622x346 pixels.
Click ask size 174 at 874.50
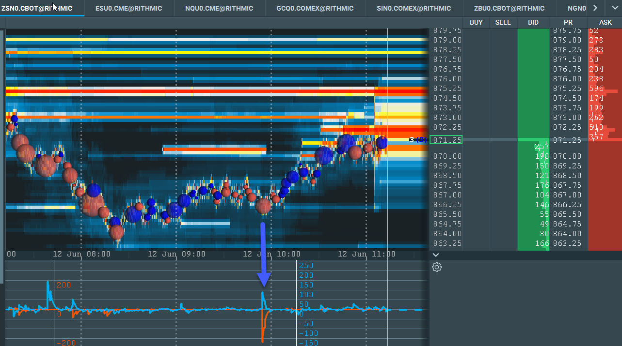596,98
